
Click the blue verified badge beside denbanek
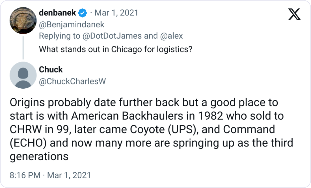(x=83, y=13)
